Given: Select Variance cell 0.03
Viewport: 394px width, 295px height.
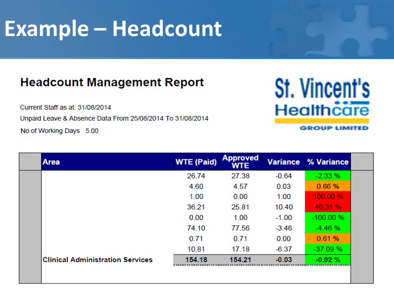Looking at the screenshot, I should coord(284,186).
